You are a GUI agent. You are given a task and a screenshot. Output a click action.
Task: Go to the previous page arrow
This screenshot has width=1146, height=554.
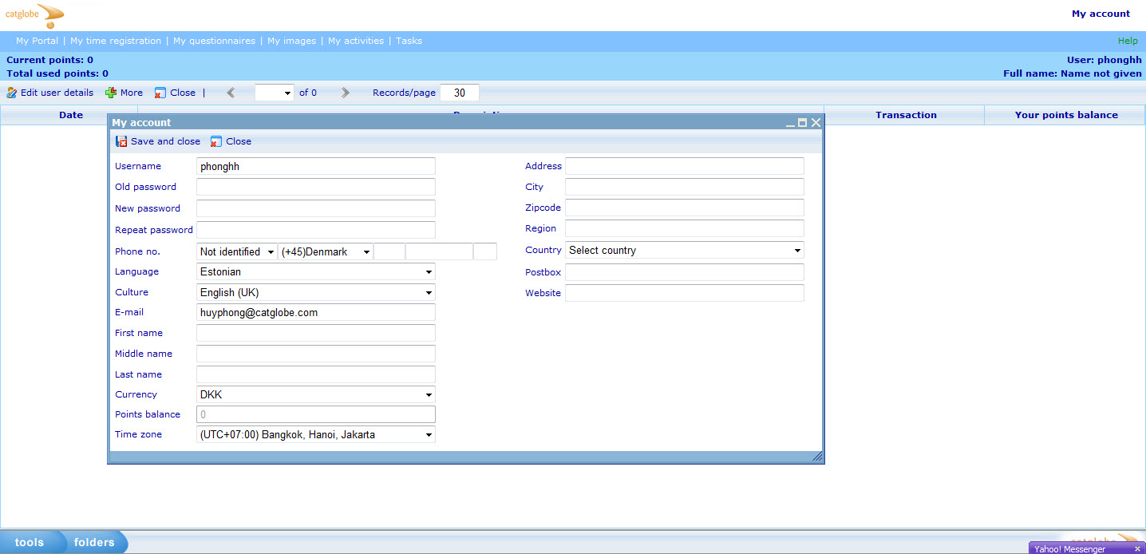coord(231,93)
